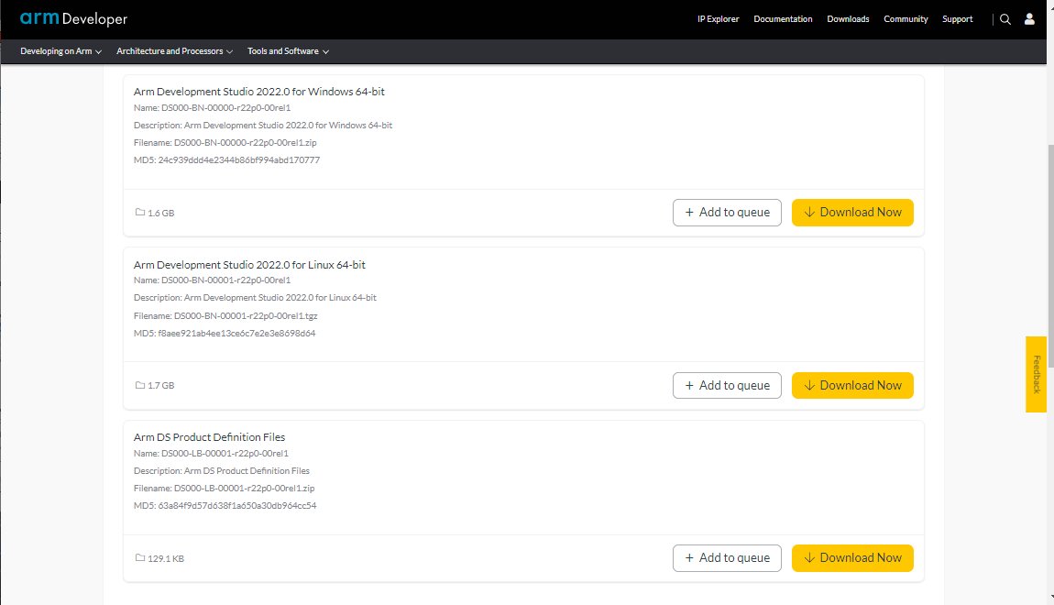This screenshot has height=605, width=1054.
Task: Click 'Description: Arm DS Product Definition Files'
Action: (221, 471)
